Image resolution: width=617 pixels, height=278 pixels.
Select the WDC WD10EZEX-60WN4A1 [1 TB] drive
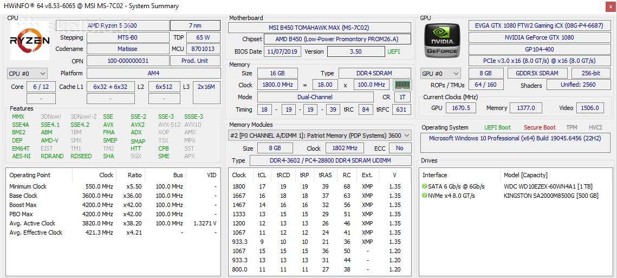[548, 186]
